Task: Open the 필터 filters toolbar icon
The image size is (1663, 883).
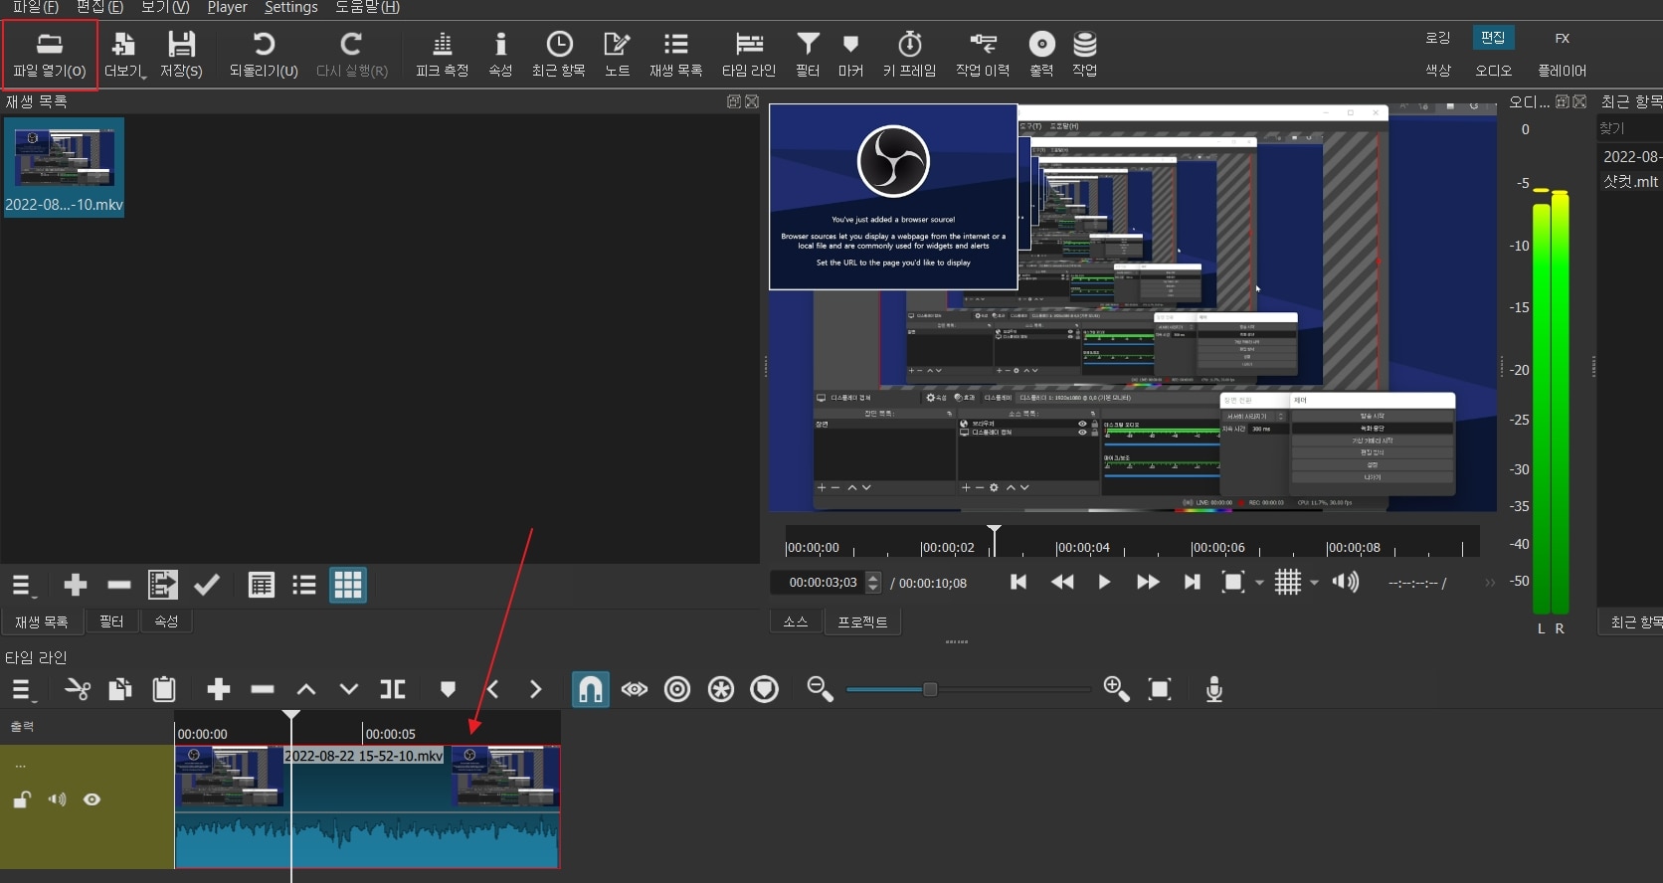Action: (x=808, y=55)
